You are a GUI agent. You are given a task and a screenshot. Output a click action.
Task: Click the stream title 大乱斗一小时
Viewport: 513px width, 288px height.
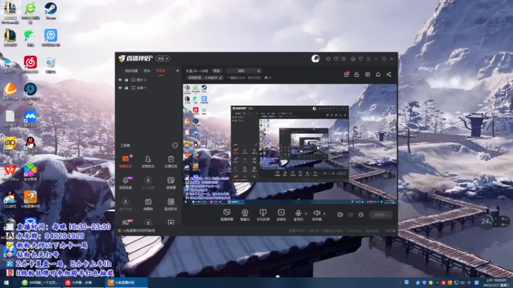(x=197, y=70)
